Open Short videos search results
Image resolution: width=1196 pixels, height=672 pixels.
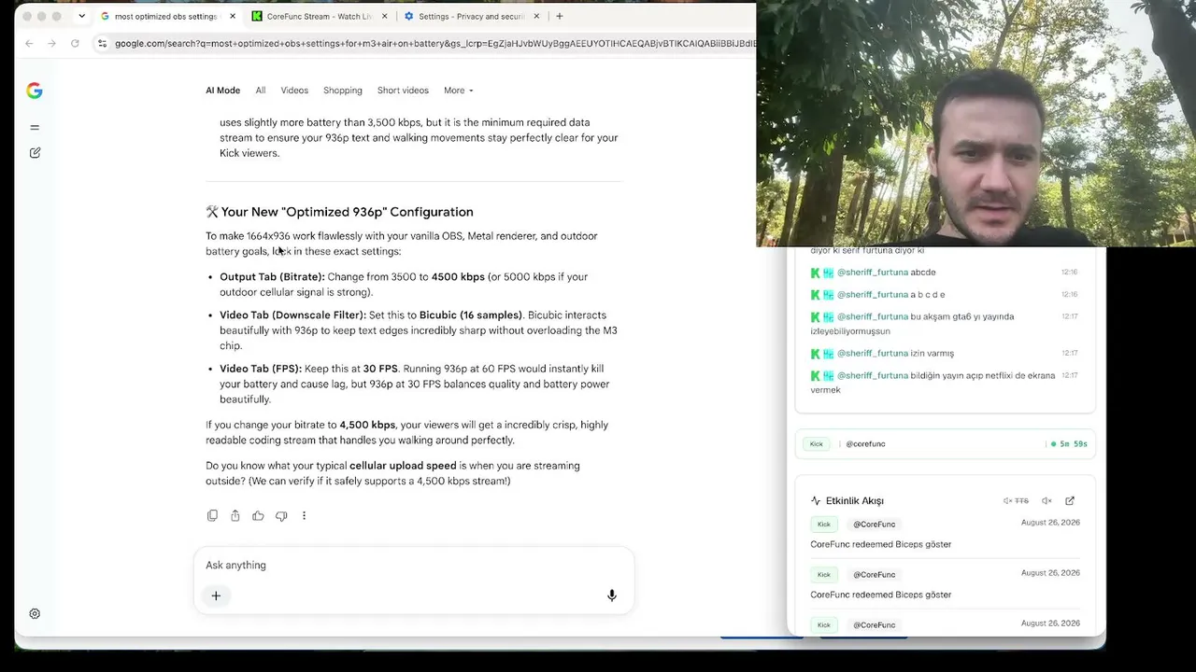(x=403, y=91)
